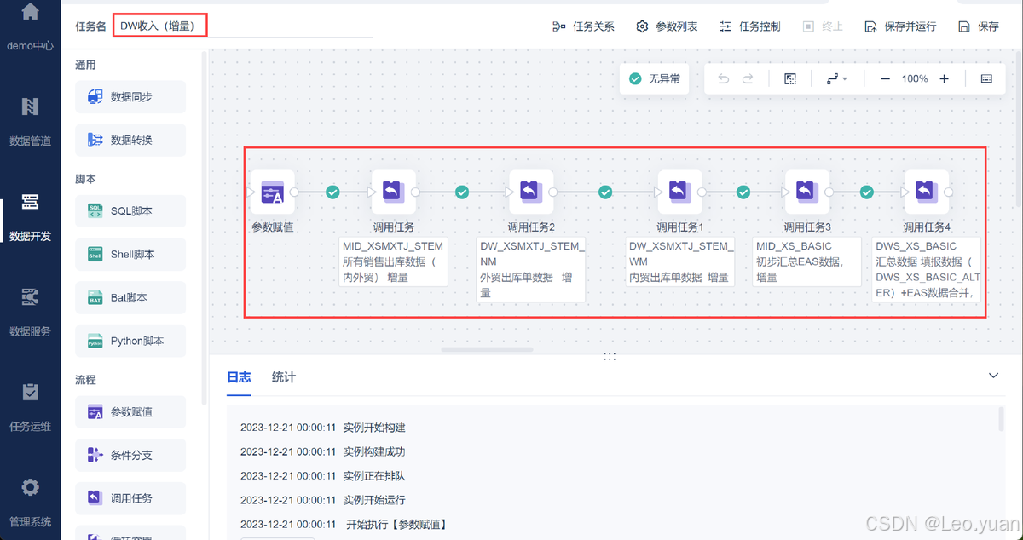Select the Shell脚本 component
This screenshot has width=1023, height=540.
point(130,254)
